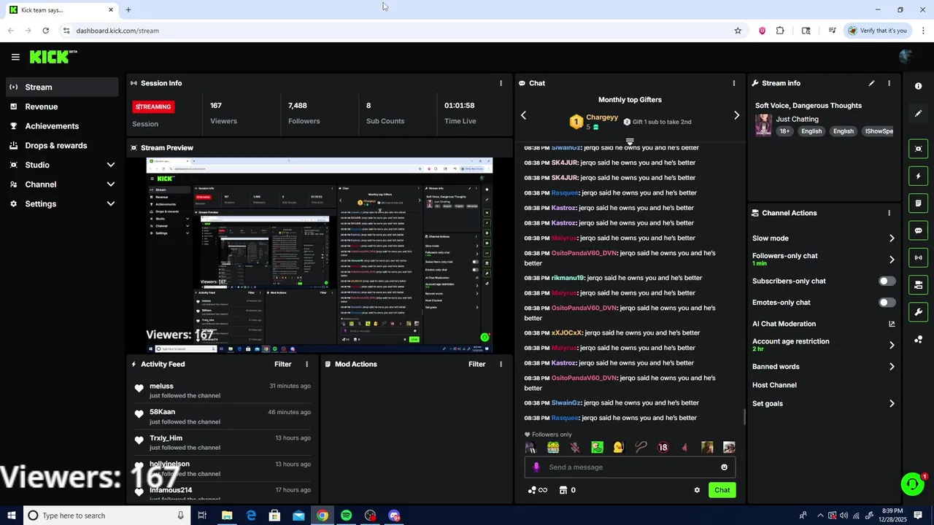
Task: Click purple microphone icon in message box
Action: pos(536,467)
